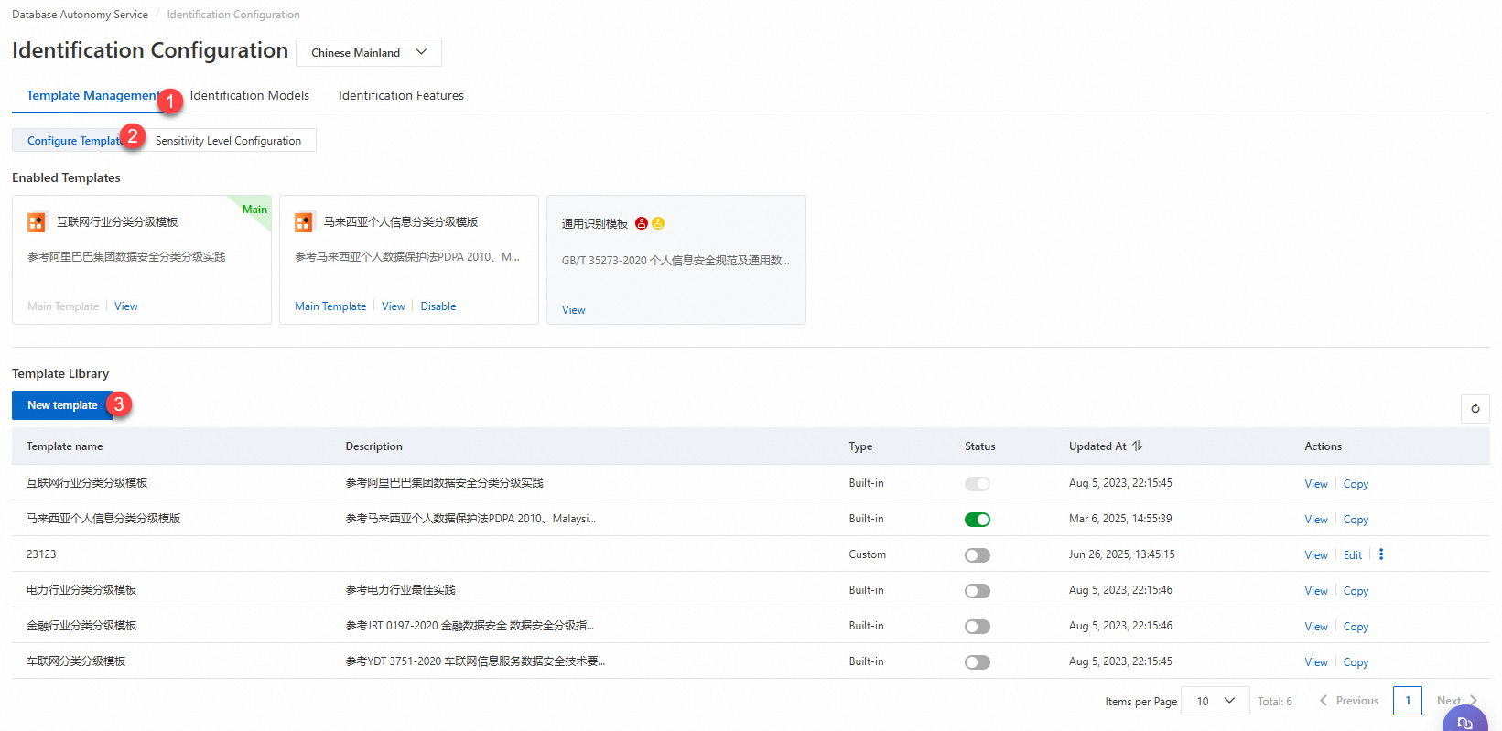Click the red badge icon beside 通用识别模板
Screen dimensions: 1502x731
pos(642,223)
